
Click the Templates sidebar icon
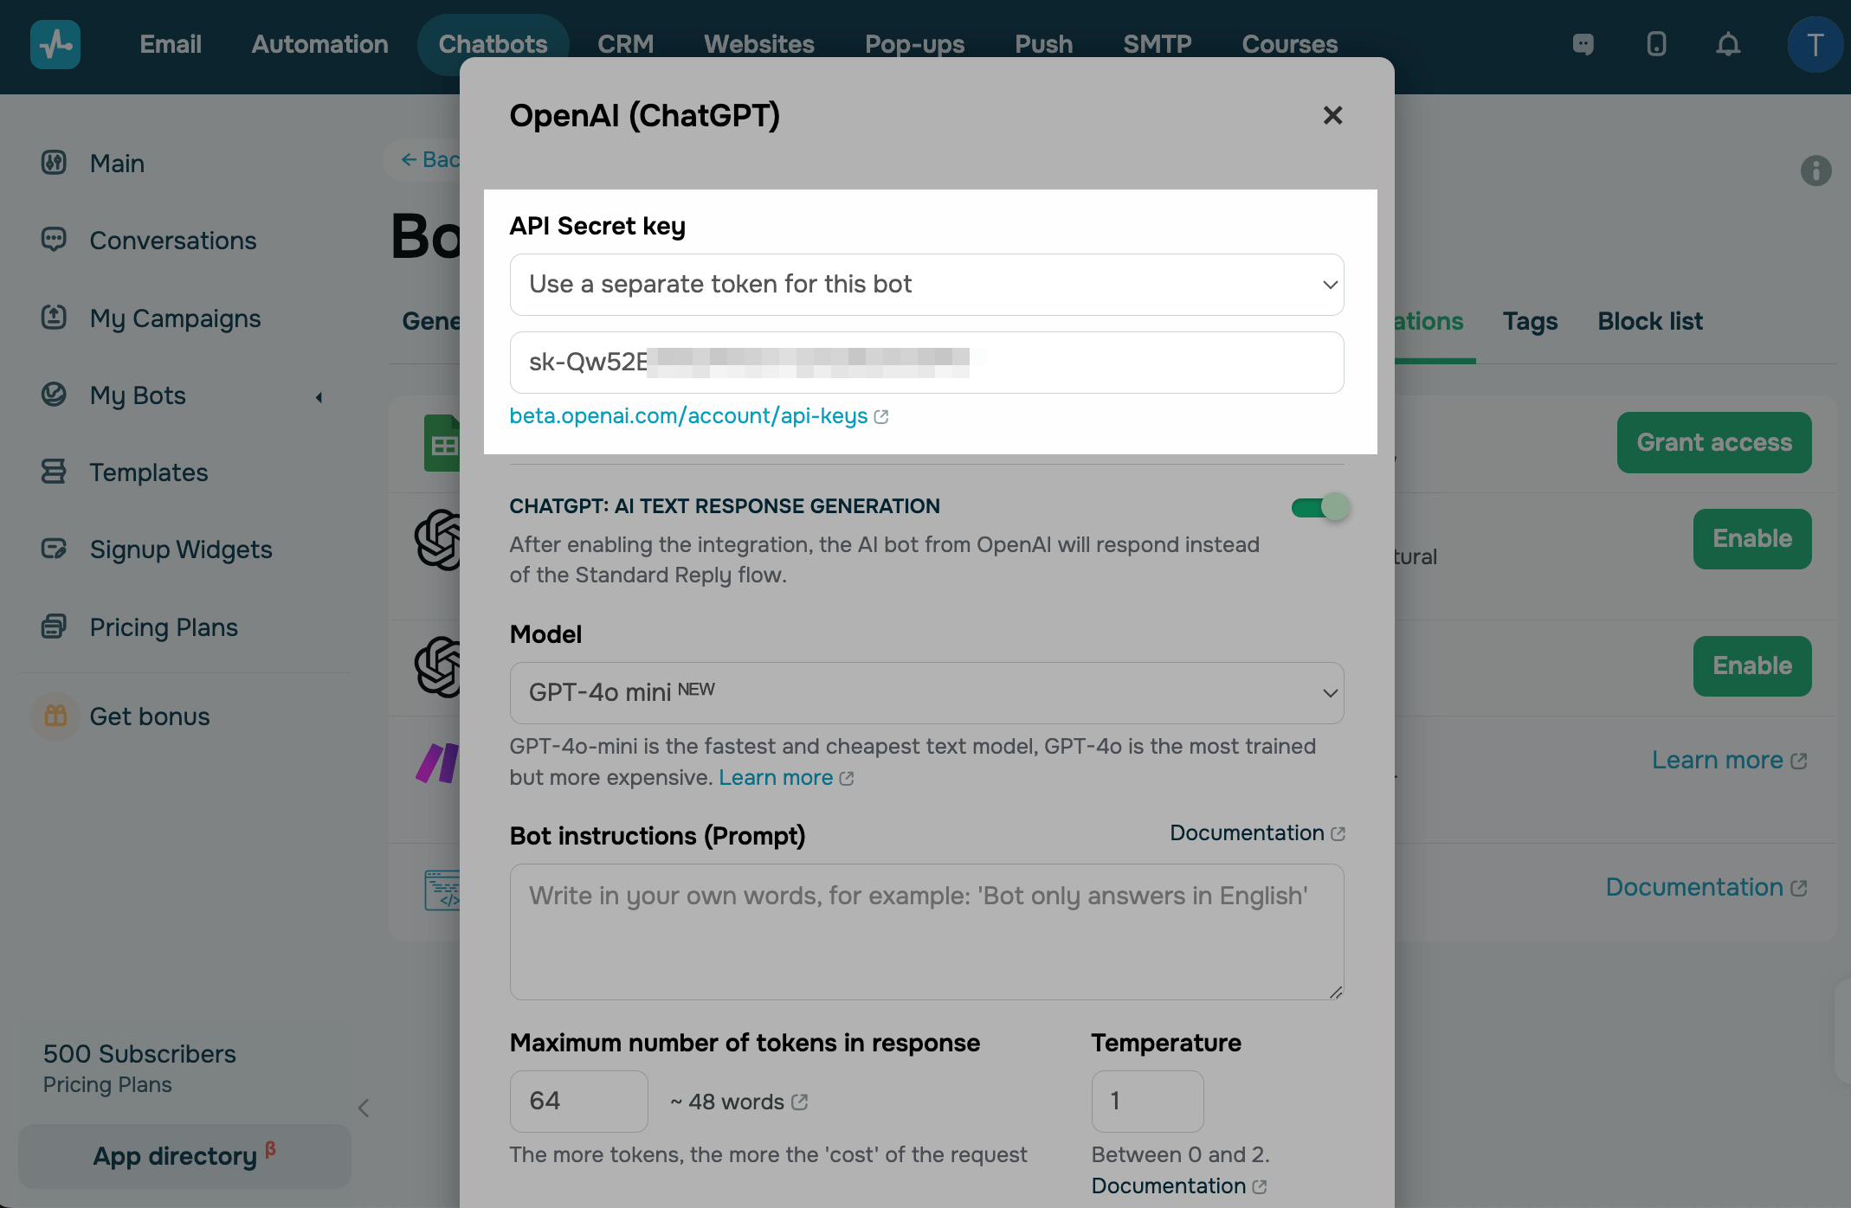pos(54,472)
